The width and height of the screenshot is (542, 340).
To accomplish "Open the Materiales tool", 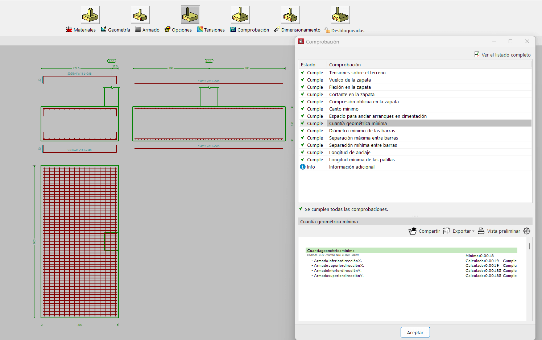I will (81, 30).
